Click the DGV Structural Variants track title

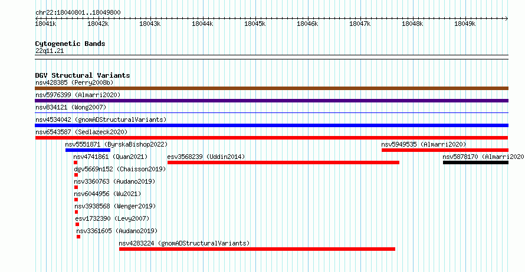click(83, 75)
